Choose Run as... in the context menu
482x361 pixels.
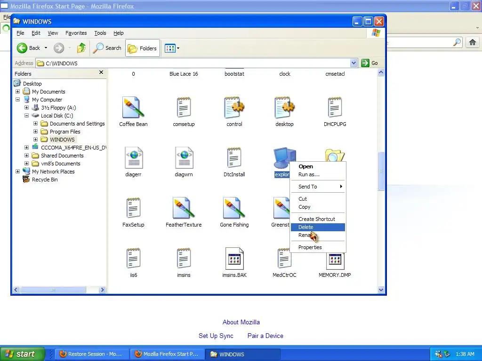[318, 174]
